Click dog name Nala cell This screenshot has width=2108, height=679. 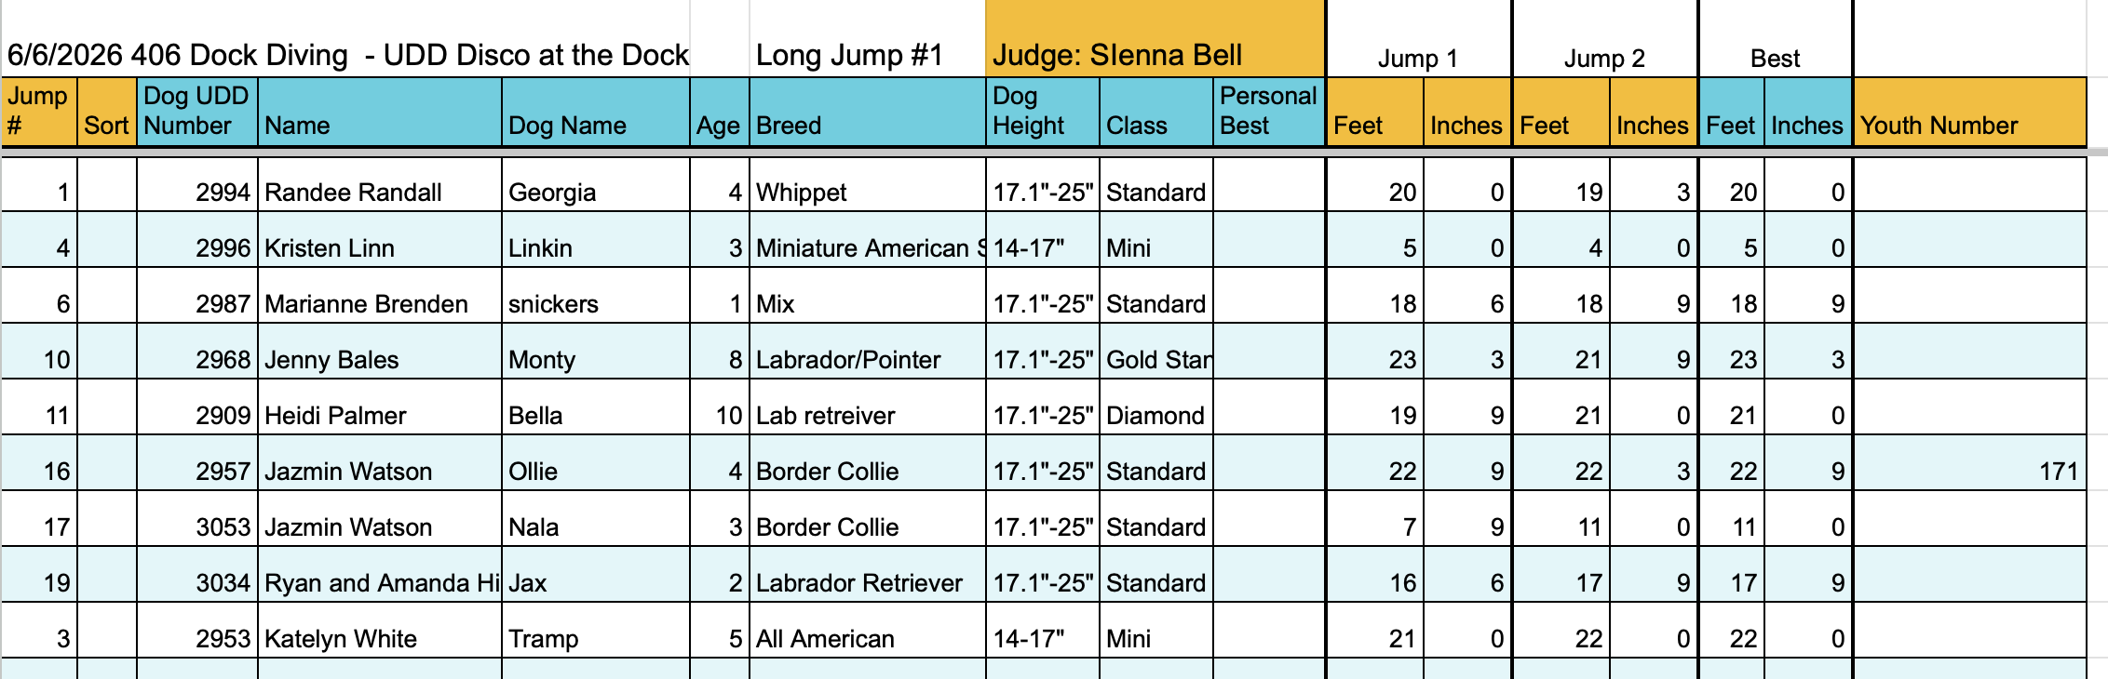(x=596, y=519)
